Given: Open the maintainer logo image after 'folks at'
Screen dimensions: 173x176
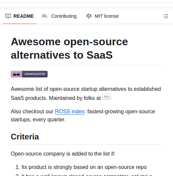Looking at the screenshot, I should pos(107,97).
